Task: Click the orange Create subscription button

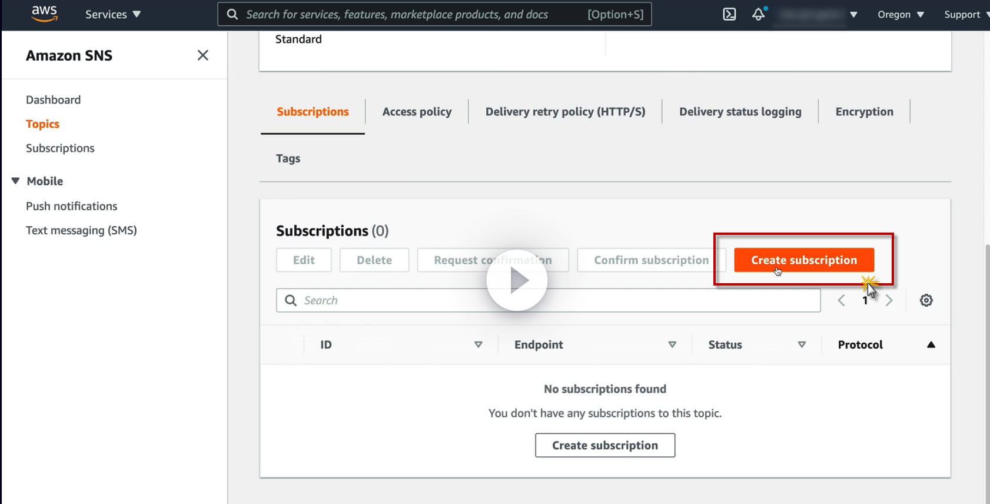Action: point(803,260)
